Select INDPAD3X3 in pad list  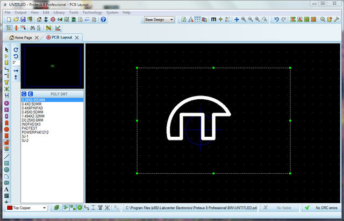point(52,124)
